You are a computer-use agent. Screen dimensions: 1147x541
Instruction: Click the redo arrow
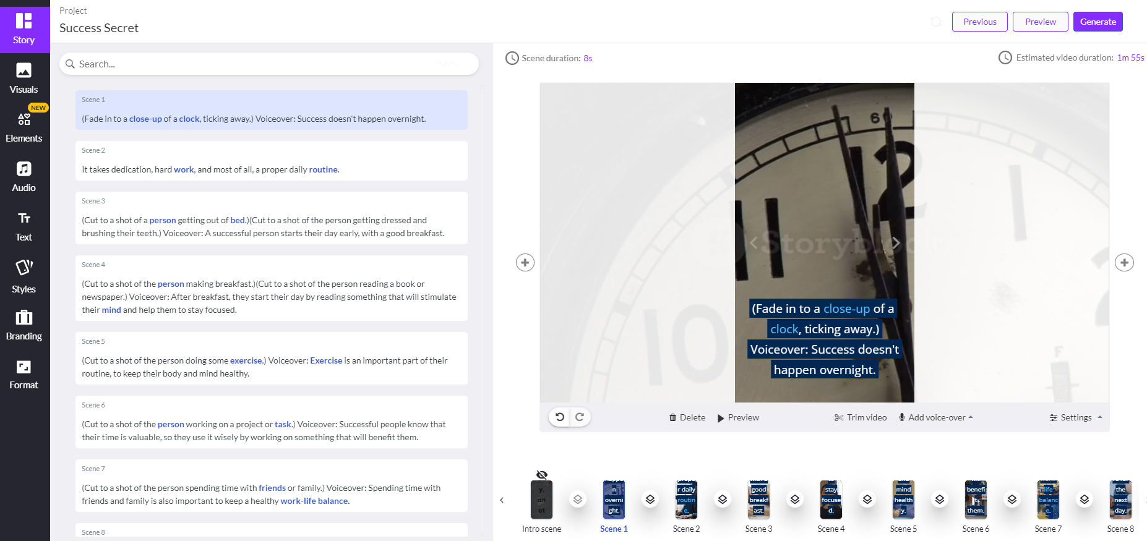coord(580,417)
